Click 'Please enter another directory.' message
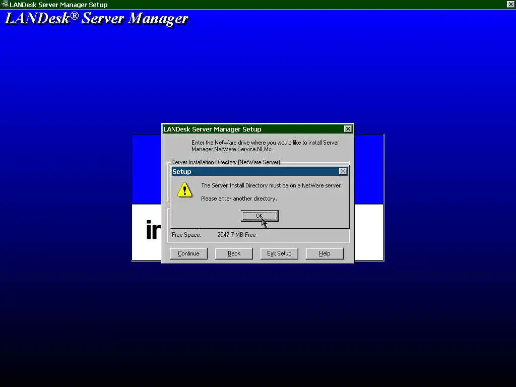This screenshot has width=516, height=387. tap(239, 199)
